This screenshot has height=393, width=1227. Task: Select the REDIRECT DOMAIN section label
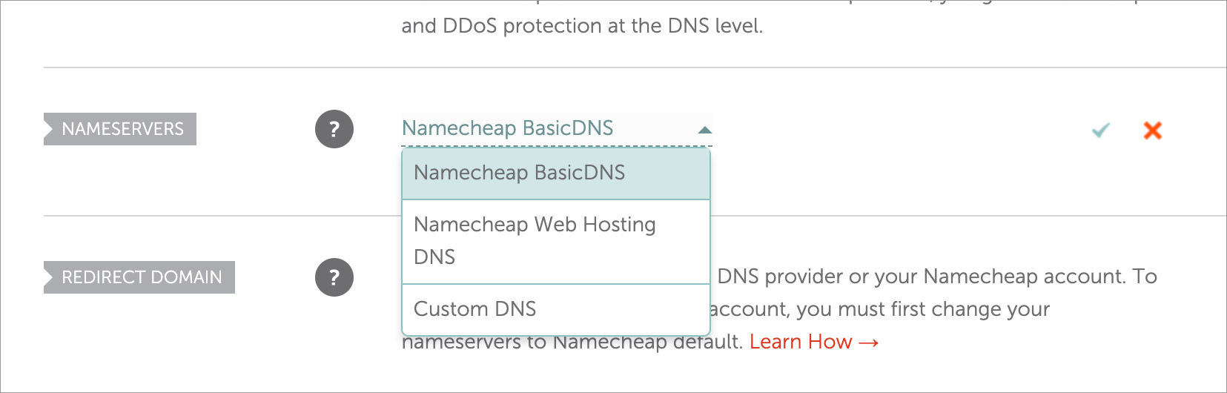(139, 277)
